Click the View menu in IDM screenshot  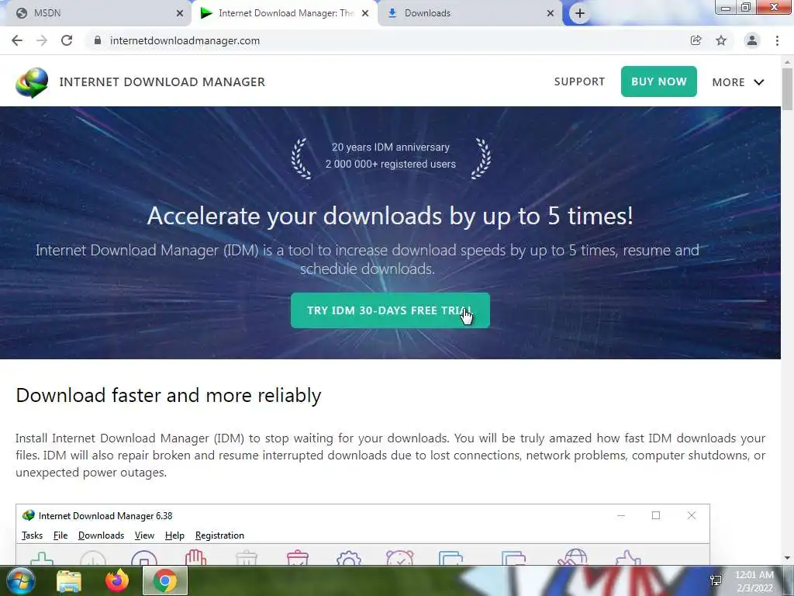(144, 535)
